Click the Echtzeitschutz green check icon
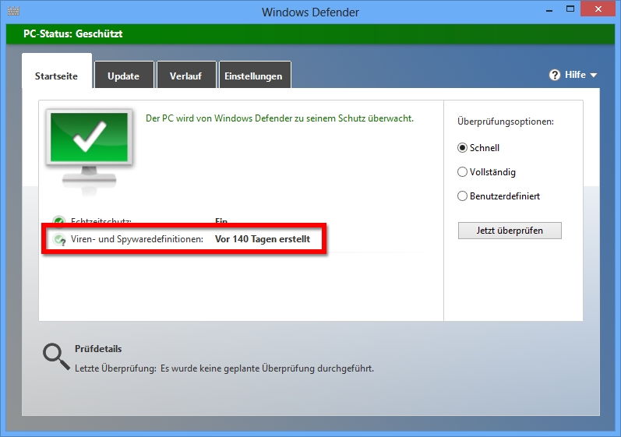Screen dimensions: 621x437 pyautogui.click(x=59, y=221)
